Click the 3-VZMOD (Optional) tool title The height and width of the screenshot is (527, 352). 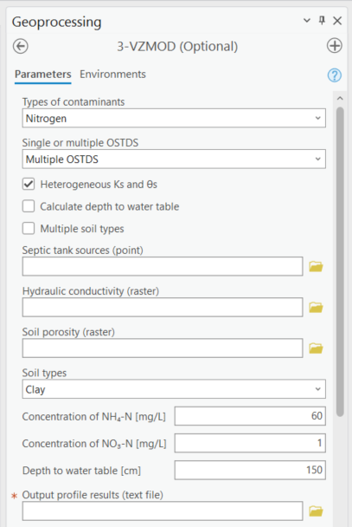[x=177, y=47]
